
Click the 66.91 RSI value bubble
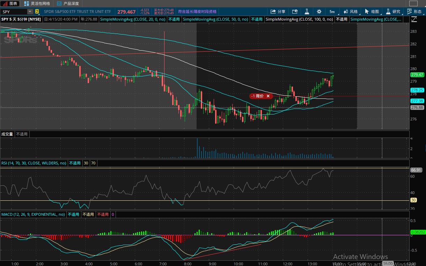click(x=416, y=170)
